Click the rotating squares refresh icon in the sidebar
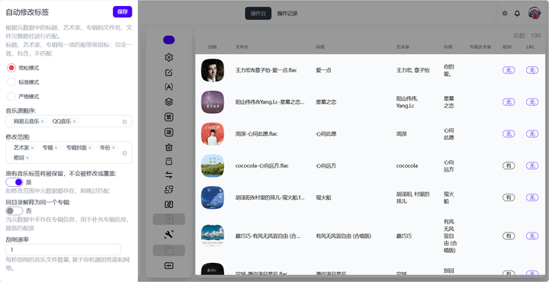The width and height of the screenshot is (549, 282). (x=169, y=190)
